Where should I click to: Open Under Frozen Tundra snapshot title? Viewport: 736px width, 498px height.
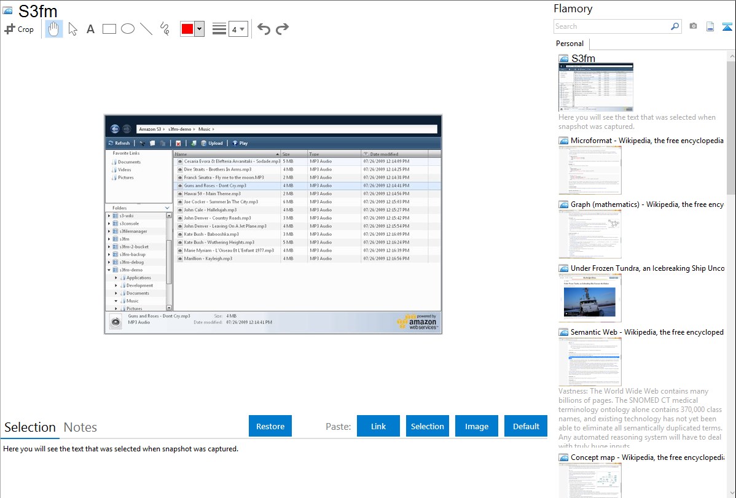click(648, 268)
